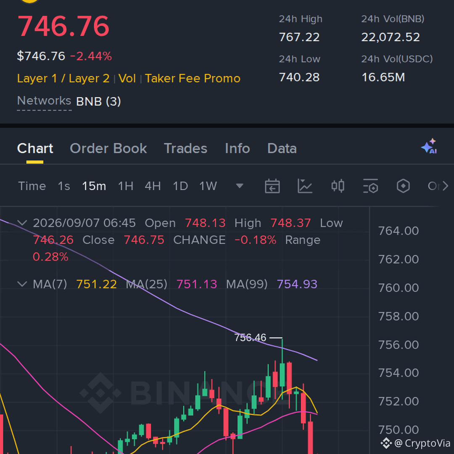Image resolution: width=454 pixels, height=454 pixels.
Task: Click the right arrow at toolbar end
Action: coord(445,186)
